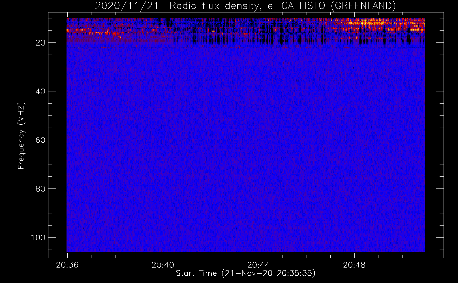Click the 20:36 time tick label
The height and width of the screenshot is (283, 458).
(x=67, y=265)
